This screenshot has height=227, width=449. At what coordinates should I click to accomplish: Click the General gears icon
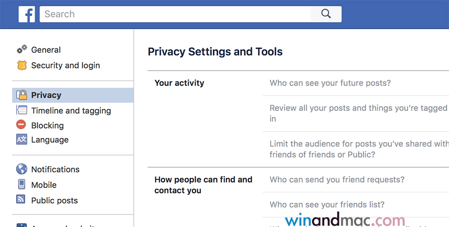[22, 50]
